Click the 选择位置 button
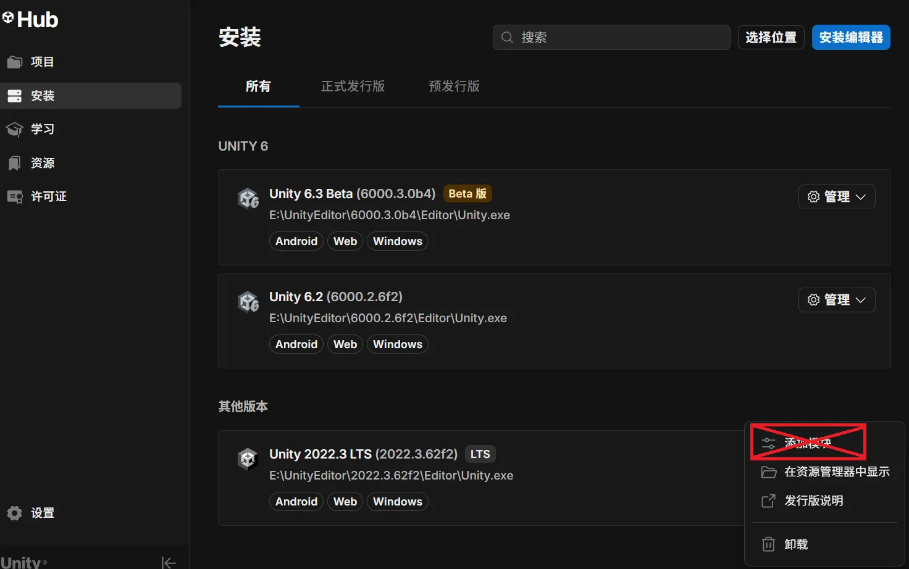 (x=771, y=37)
